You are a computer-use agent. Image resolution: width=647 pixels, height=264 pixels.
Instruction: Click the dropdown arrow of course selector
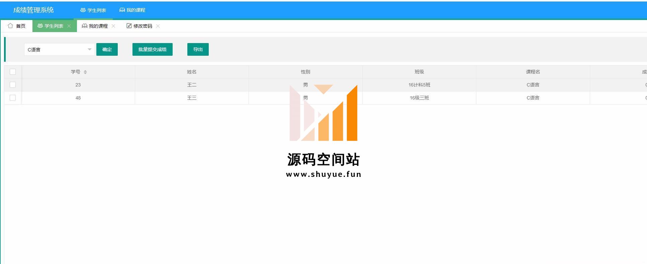89,49
